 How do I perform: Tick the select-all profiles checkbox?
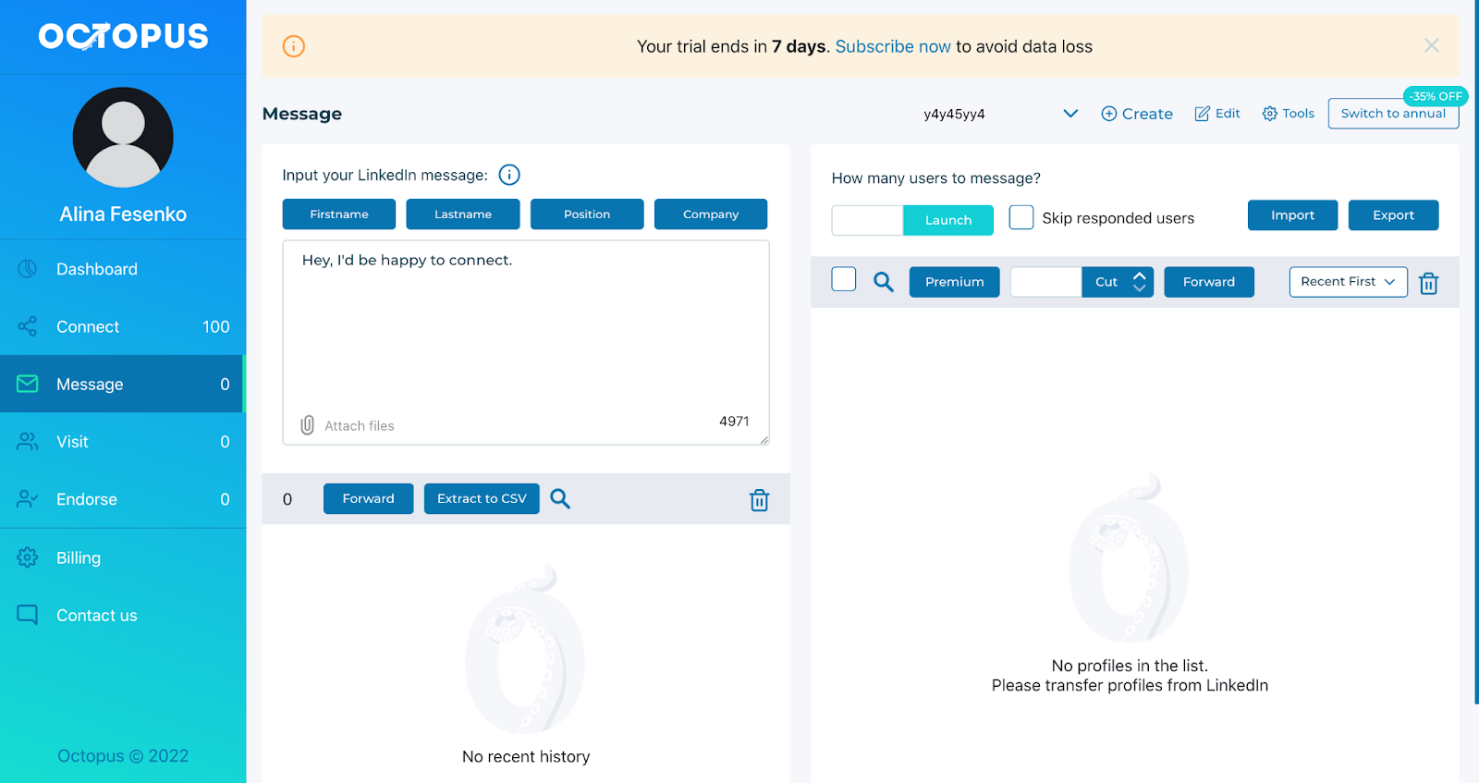click(844, 279)
